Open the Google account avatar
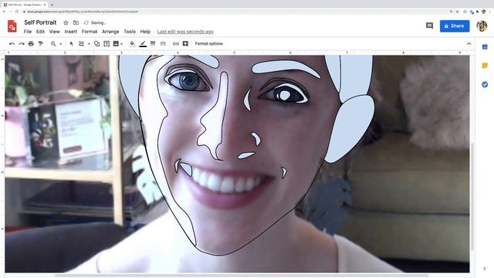Viewport: 494px width, 278px height. point(482,25)
